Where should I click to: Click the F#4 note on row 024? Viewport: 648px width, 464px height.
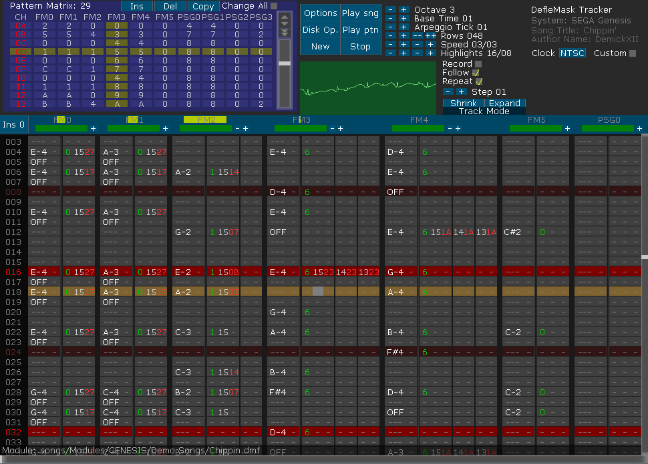coord(395,352)
